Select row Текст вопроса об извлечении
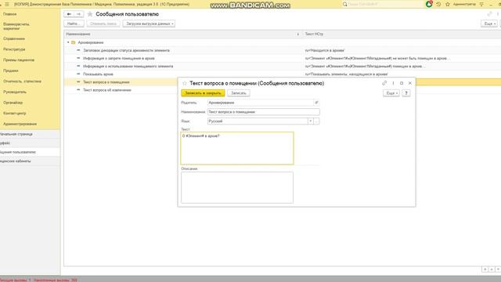 click(121, 90)
